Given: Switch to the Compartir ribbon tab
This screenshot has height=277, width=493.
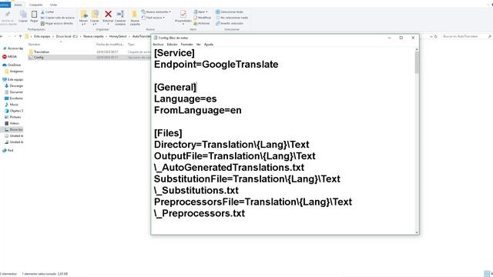Looking at the screenshot, I should pos(35,5).
